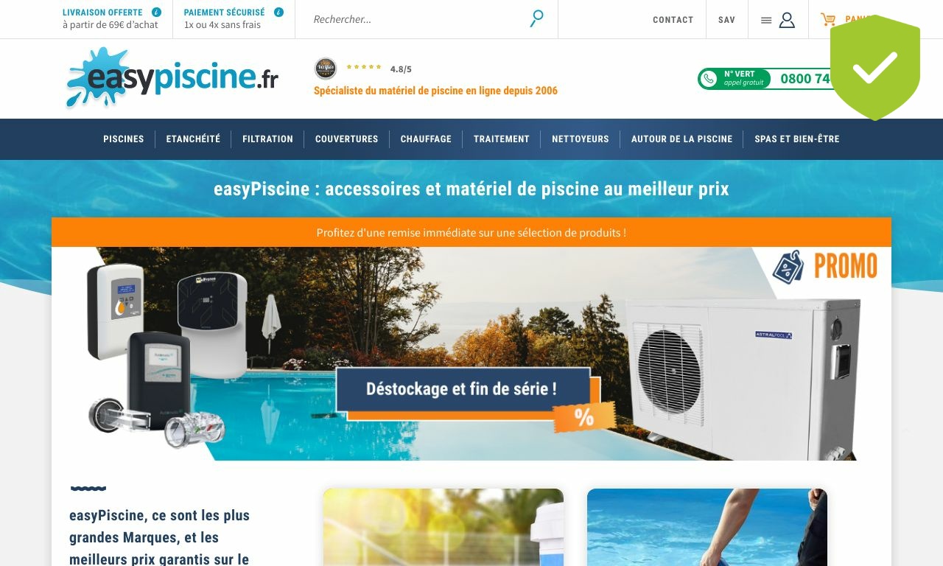Open the hamburger account menu
943x566 pixels.
point(766,20)
